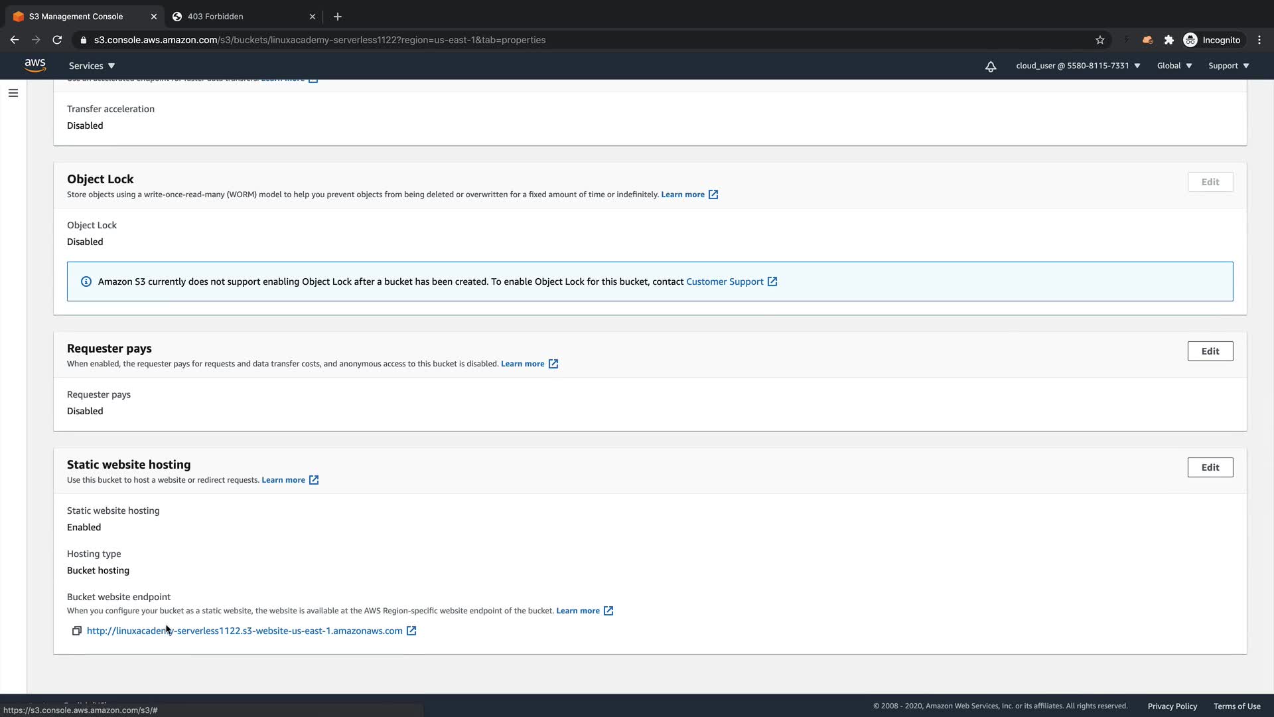Open the cloud_user account dropdown

tap(1078, 66)
